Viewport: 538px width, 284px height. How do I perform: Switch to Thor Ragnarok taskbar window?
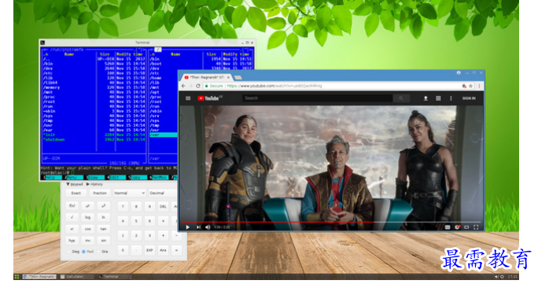[x=39, y=276]
